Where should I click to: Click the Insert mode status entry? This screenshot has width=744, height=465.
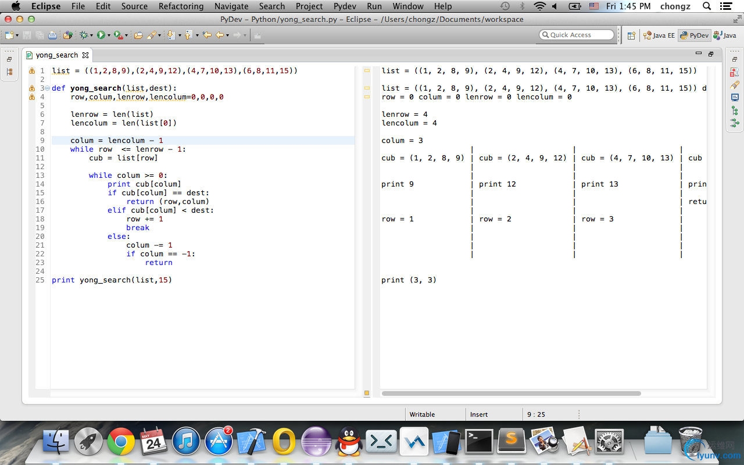[479, 414]
